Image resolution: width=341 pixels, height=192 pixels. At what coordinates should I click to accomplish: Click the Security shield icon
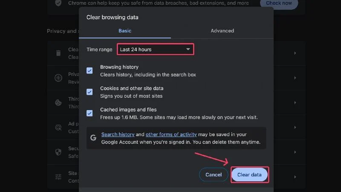click(58, 152)
